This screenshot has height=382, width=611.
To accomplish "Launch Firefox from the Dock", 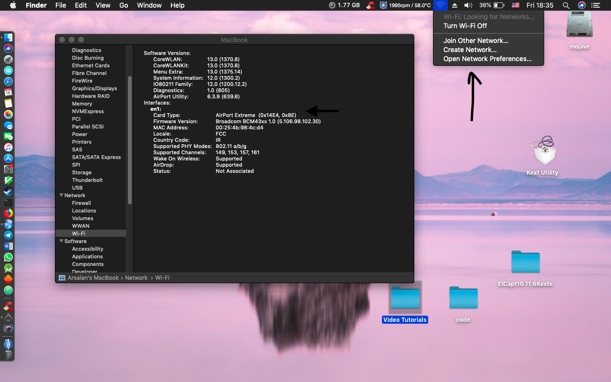I will pyautogui.click(x=8, y=213).
